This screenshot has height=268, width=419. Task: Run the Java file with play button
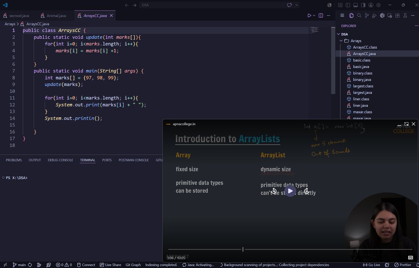309,16
